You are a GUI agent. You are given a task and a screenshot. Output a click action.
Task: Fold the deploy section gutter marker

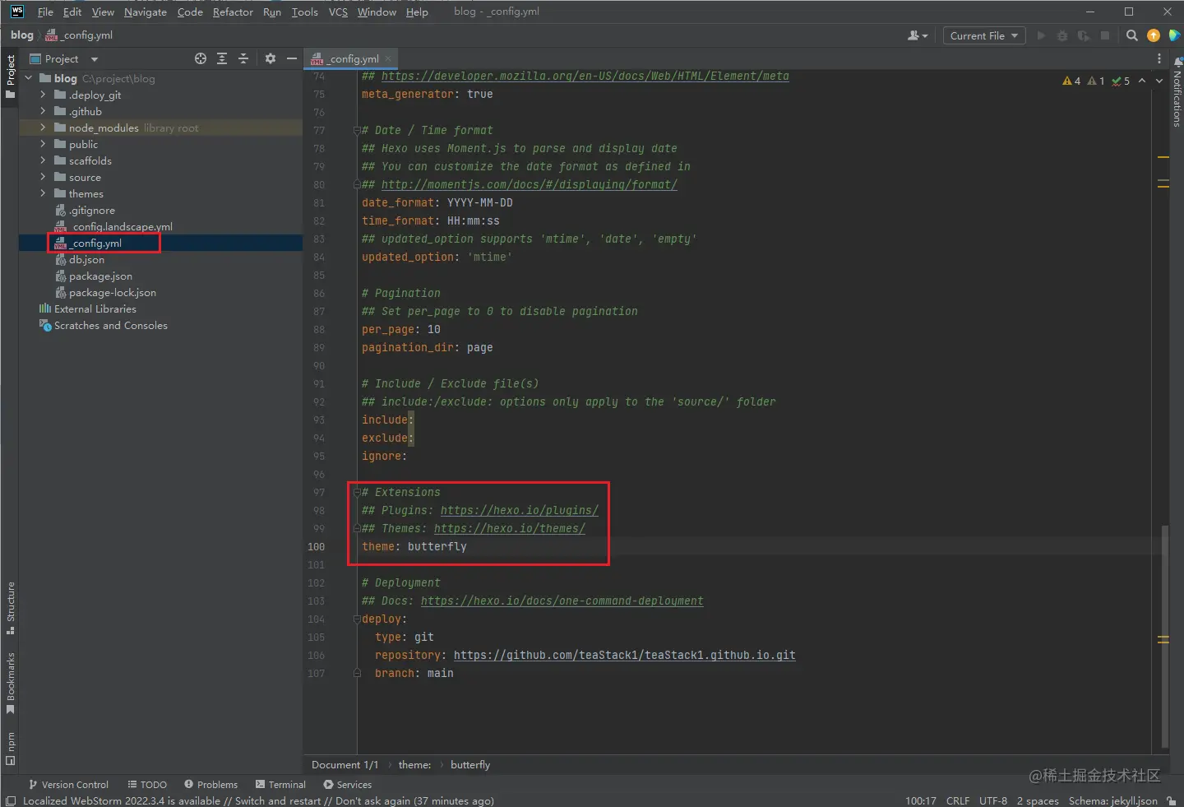(357, 619)
